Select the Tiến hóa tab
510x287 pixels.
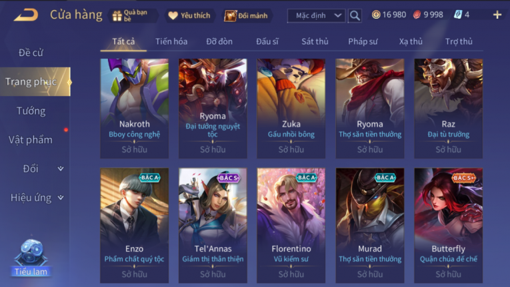171,41
